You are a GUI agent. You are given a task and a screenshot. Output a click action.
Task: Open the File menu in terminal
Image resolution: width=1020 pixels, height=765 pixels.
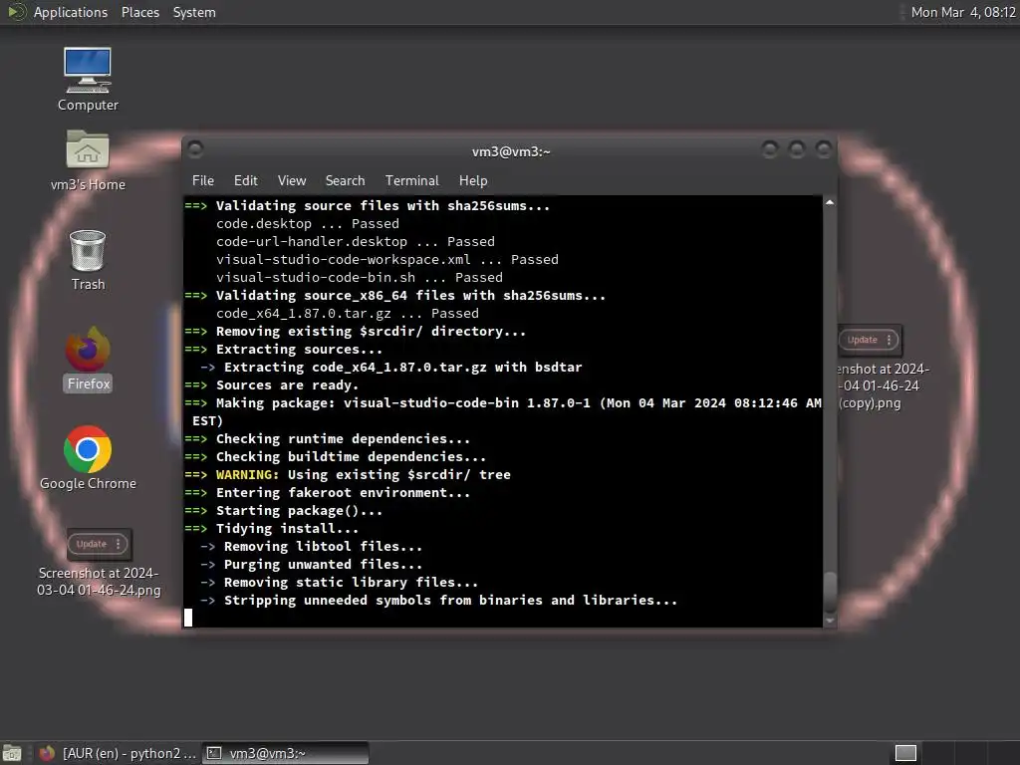click(x=203, y=181)
